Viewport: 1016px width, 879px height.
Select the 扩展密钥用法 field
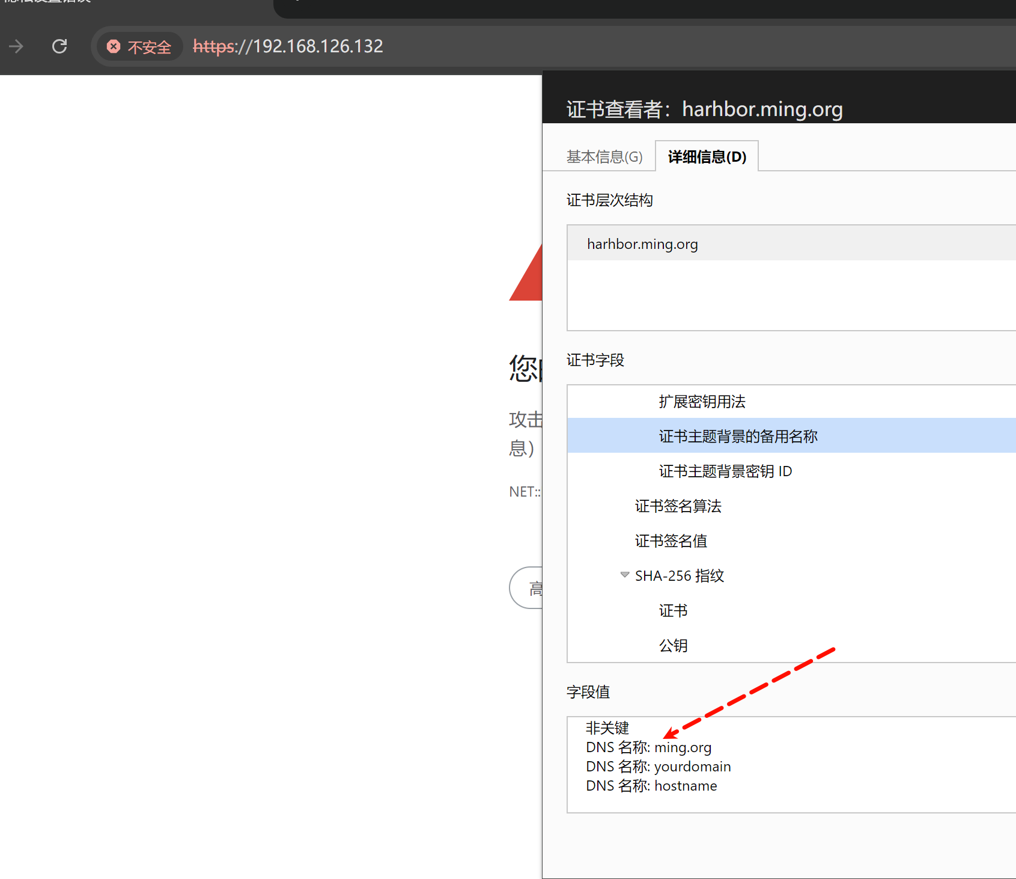(x=702, y=402)
